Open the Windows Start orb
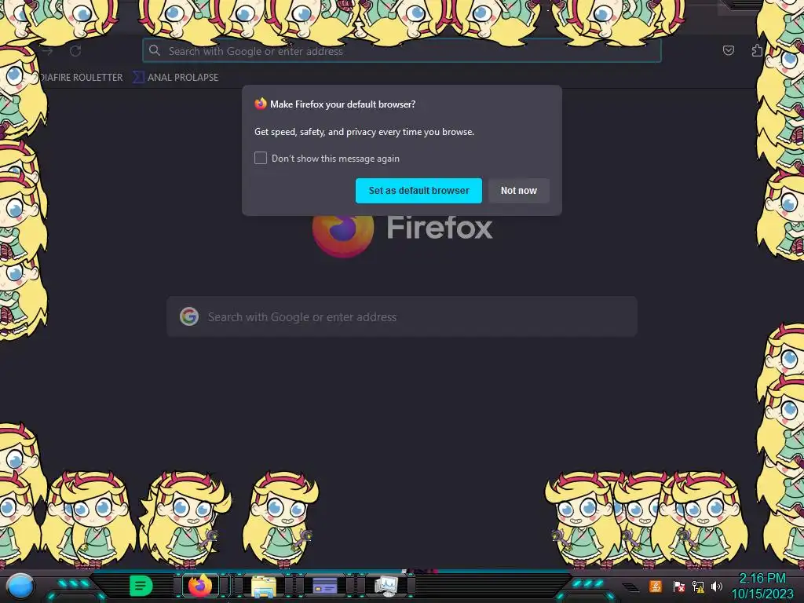This screenshot has height=603, width=804. 20,586
